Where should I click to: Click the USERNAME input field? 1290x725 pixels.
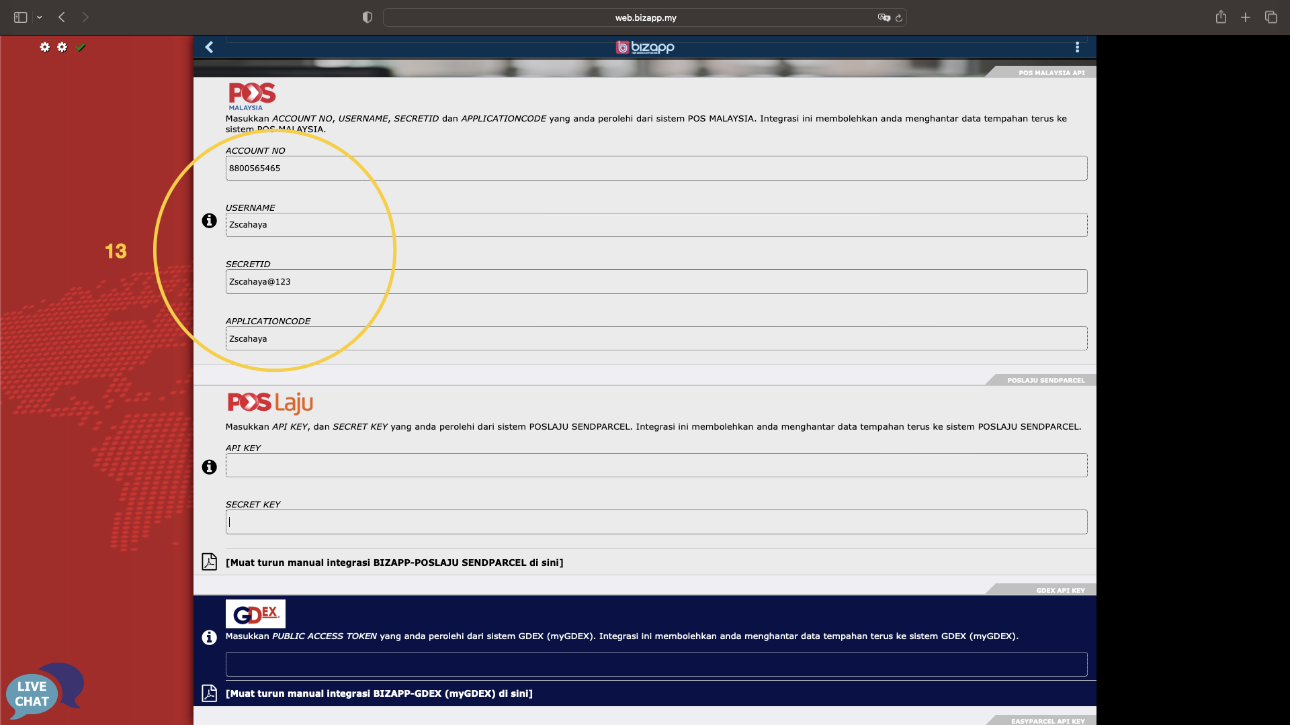click(x=656, y=225)
